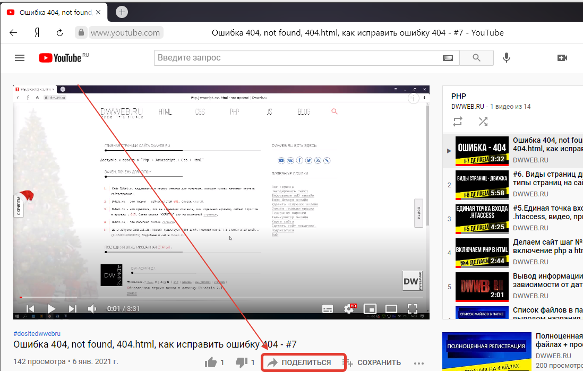The width and height of the screenshot is (583, 372).
Task: Select the Ошибка 404 browser tab
Action: 52,12
